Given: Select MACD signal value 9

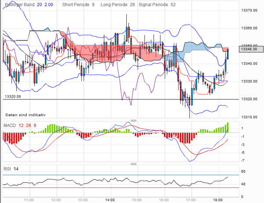Looking at the screenshot, I should pyautogui.click(x=35, y=126).
